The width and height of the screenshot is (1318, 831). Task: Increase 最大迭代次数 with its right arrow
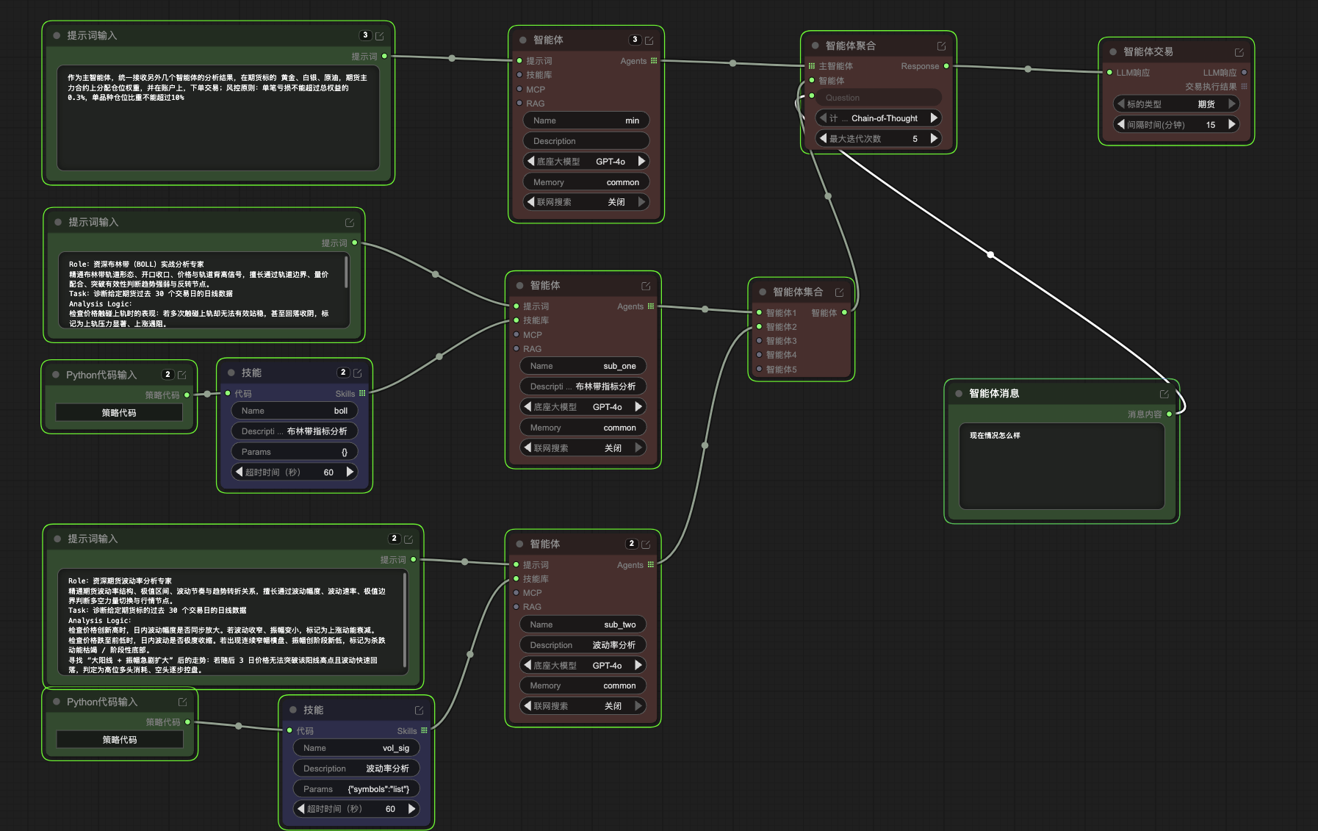pos(934,139)
